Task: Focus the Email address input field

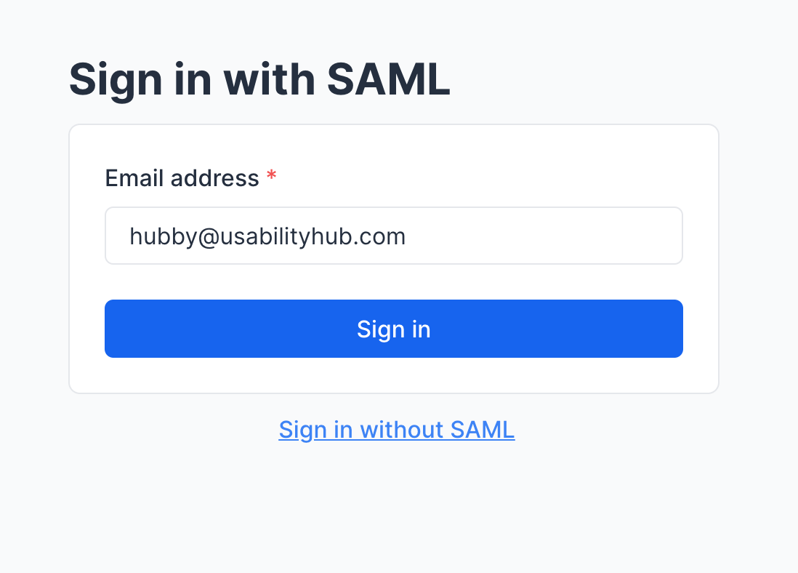Action: pyautogui.click(x=393, y=236)
